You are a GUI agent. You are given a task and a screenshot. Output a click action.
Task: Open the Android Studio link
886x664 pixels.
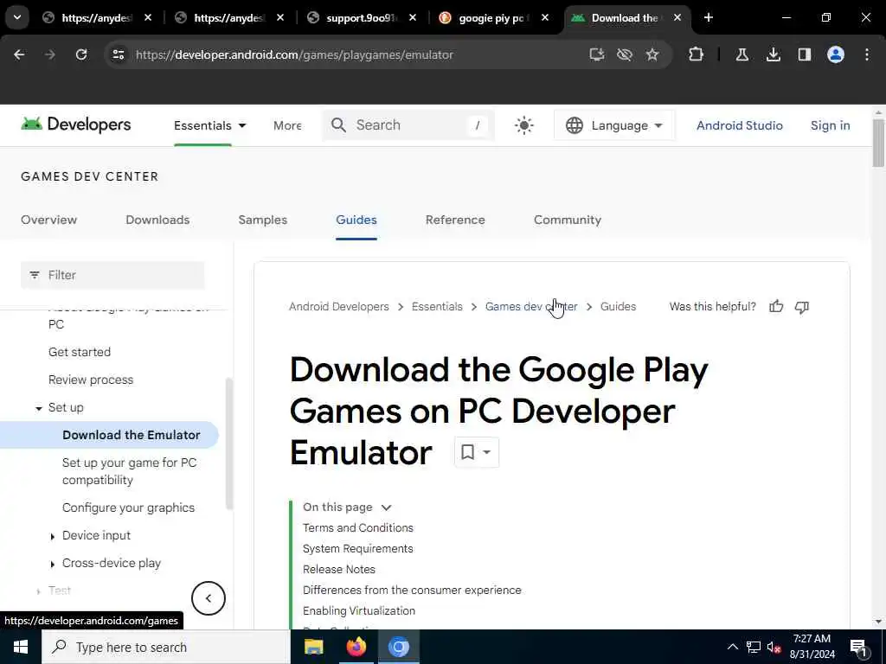[x=740, y=125]
